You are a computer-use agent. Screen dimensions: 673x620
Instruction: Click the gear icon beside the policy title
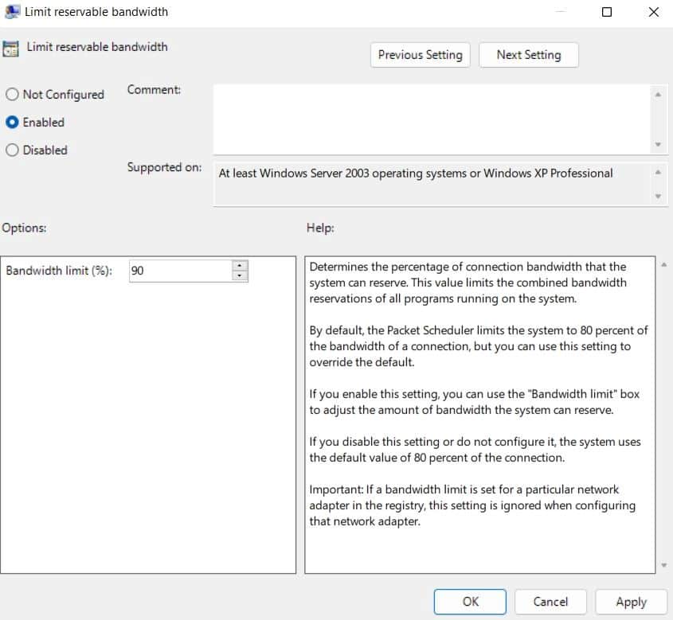(11, 47)
